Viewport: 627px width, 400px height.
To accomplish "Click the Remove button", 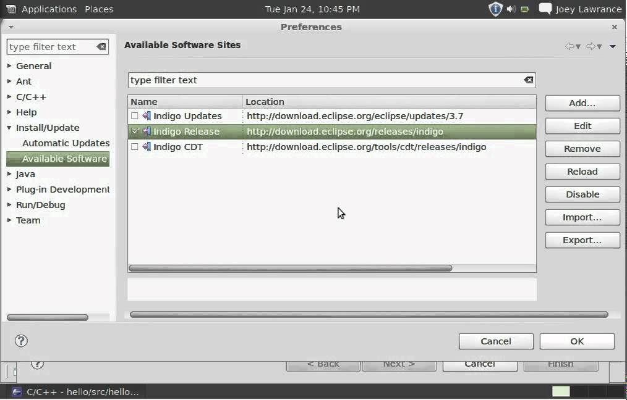I will tap(582, 149).
